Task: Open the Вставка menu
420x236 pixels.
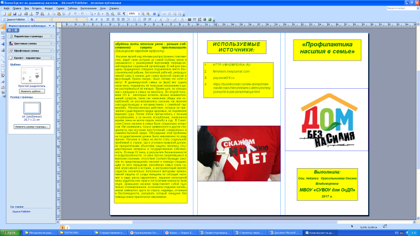Action: pyautogui.click(x=36, y=9)
